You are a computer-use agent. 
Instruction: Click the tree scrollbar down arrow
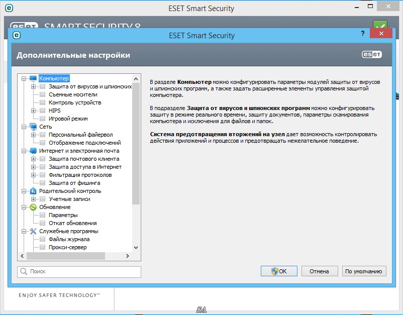136,248
